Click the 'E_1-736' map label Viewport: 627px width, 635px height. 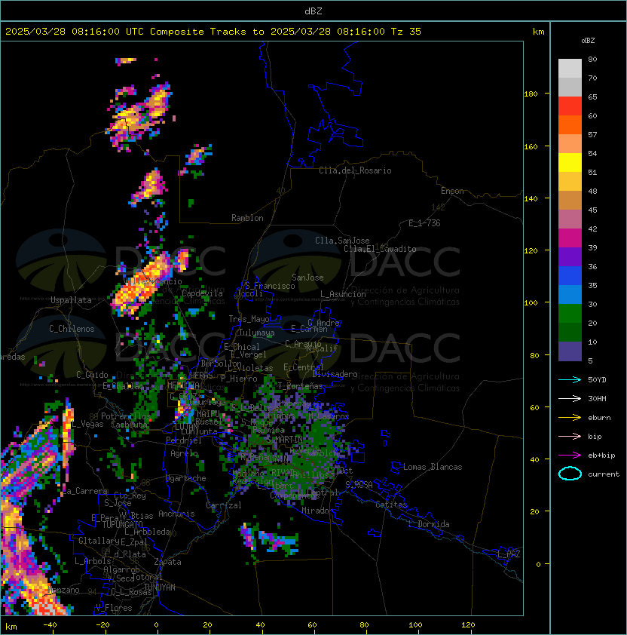(424, 223)
